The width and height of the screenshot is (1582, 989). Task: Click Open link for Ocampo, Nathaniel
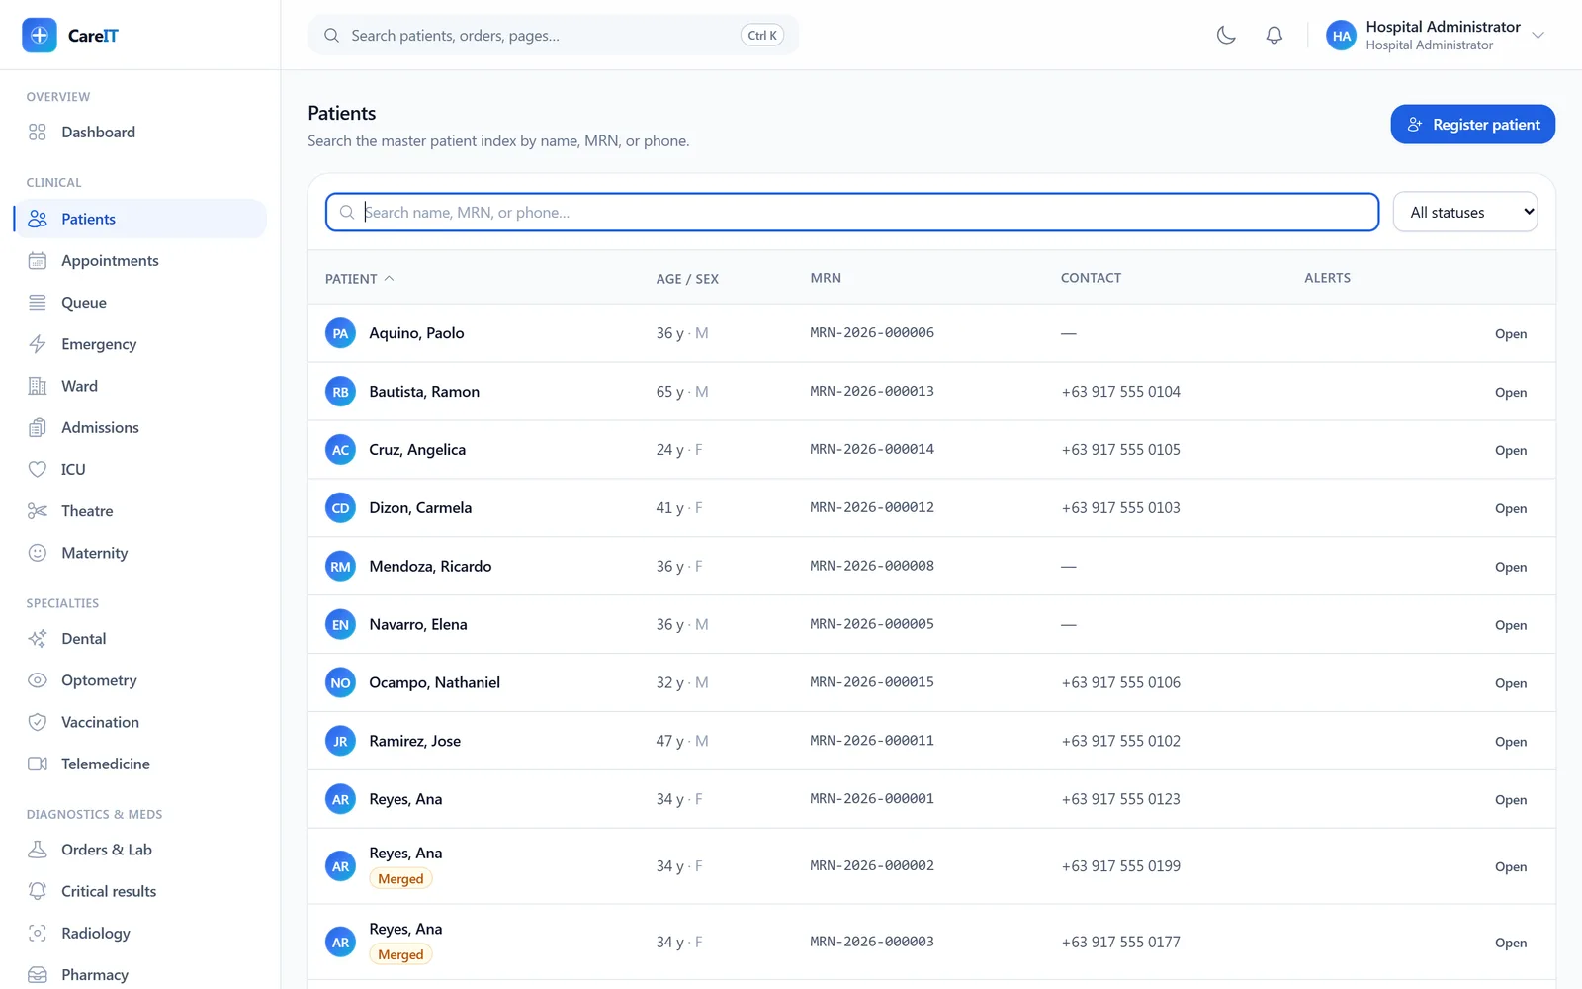coord(1511,684)
